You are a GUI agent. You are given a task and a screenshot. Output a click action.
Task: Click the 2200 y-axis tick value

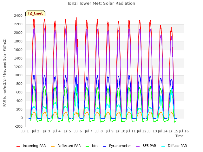18,24
